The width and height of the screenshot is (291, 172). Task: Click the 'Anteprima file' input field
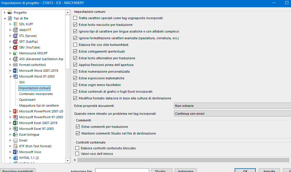point(122,171)
